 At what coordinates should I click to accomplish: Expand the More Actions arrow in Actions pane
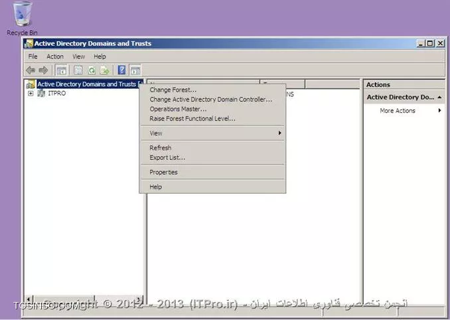(439, 110)
